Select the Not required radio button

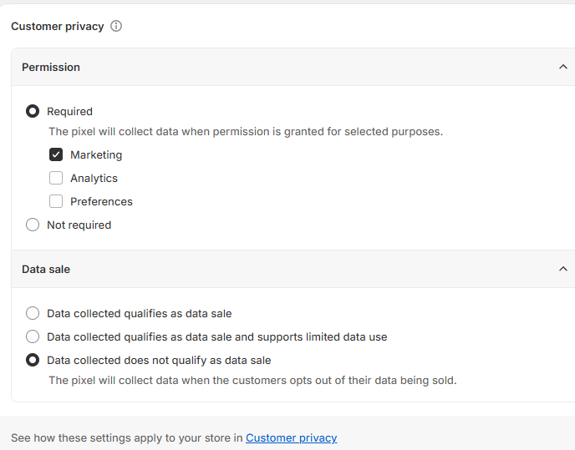pos(33,225)
